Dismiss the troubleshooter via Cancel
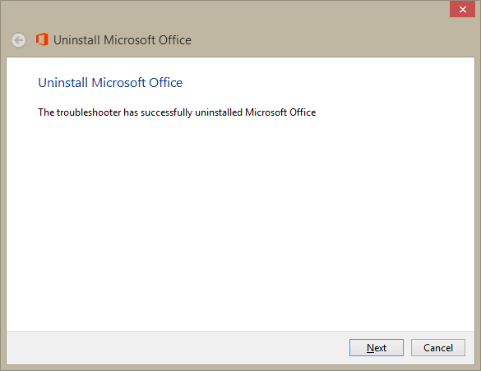The height and width of the screenshot is (371, 481). coord(438,348)
